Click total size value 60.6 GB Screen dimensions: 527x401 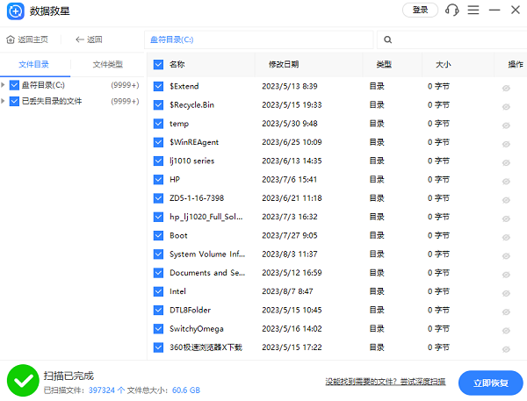(x=186, y=390)
